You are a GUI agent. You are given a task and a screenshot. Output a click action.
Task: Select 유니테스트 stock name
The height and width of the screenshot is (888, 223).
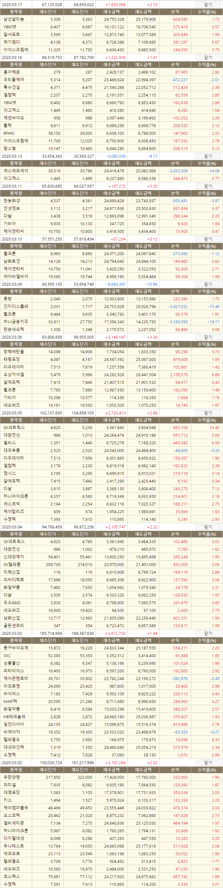[14, 846]
